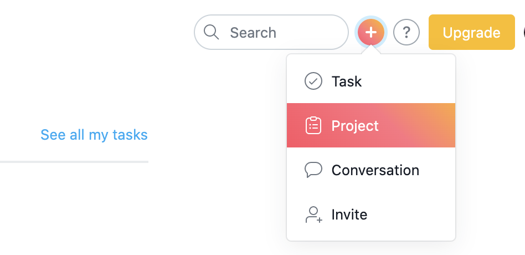The height and width of the screenshot is (255, 525).
Task: Choose the highlighted Project menu entry
Action: tap(371, 125)
